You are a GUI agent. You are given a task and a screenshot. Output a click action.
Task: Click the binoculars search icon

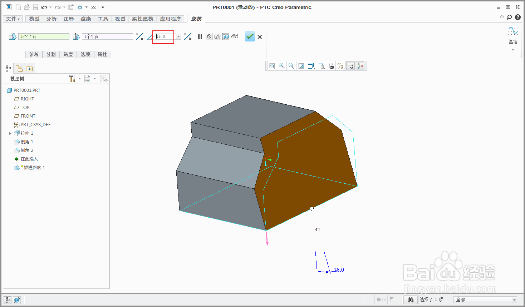[411, 299]
